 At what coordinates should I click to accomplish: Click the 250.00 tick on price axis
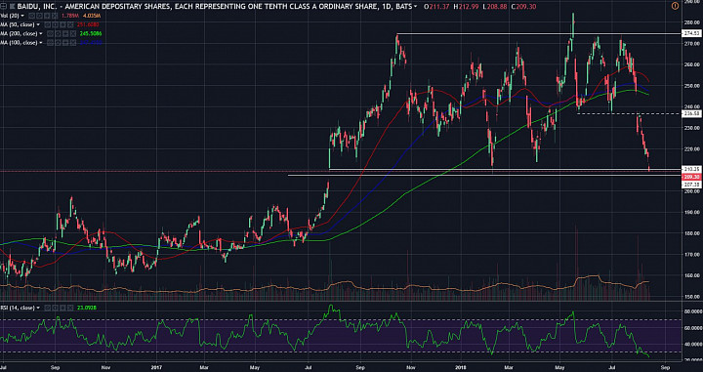pyautogui.click(x=693, y=86)
